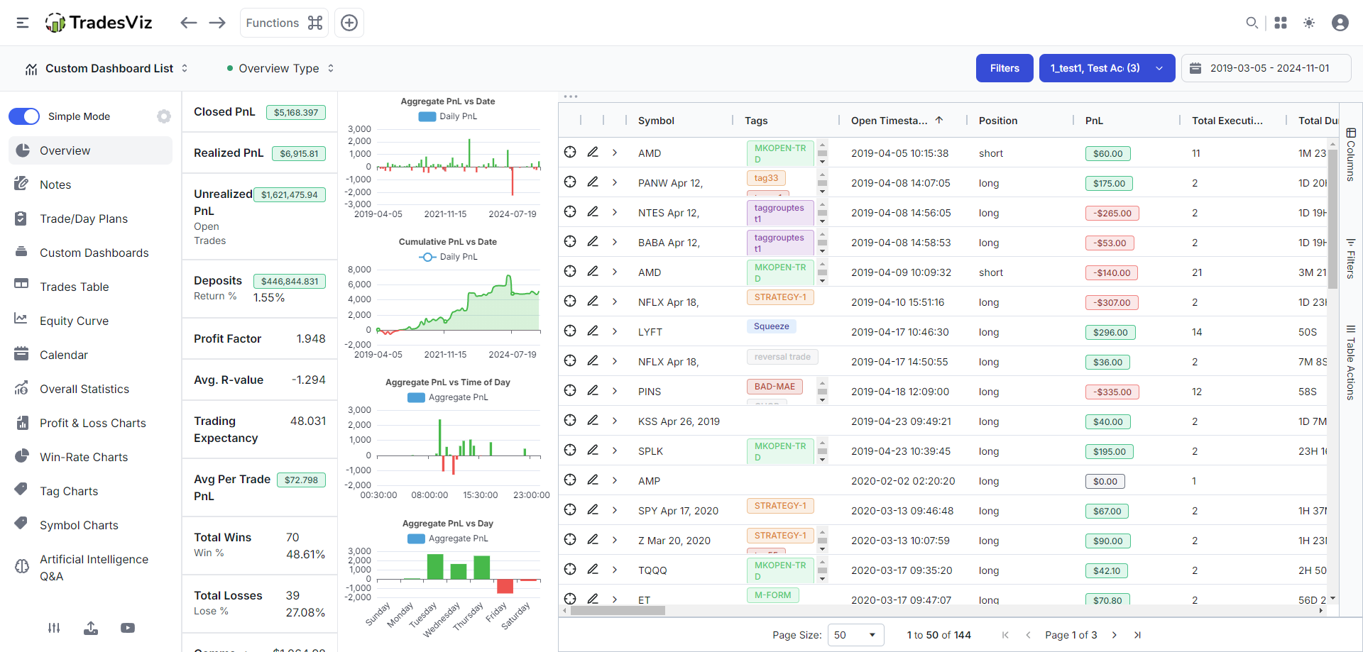
Task: Toggle Aggregate PnL legend in PnL vs Day chart
Action: tap(448, 538)
